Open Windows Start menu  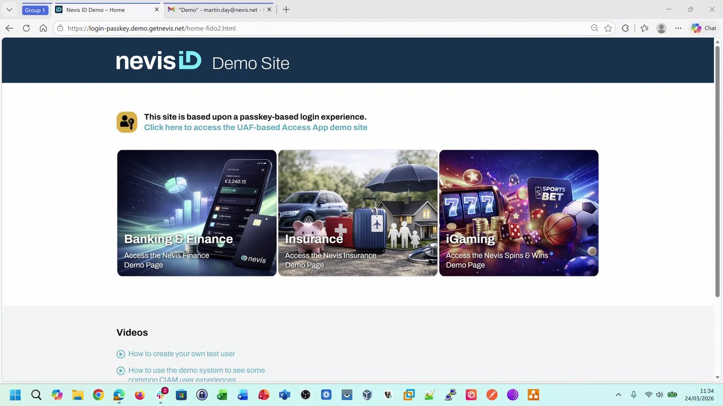[x=15, y=395]
